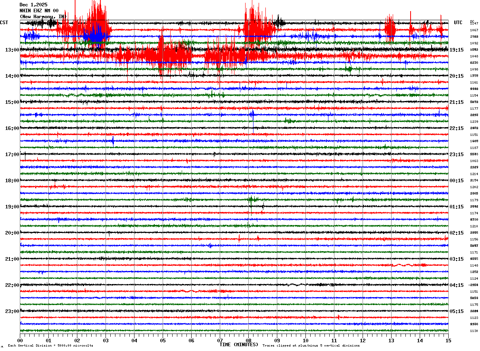Click the DC offset value 1177
This screenshot has width=480, height=351.
click(474, 109)
